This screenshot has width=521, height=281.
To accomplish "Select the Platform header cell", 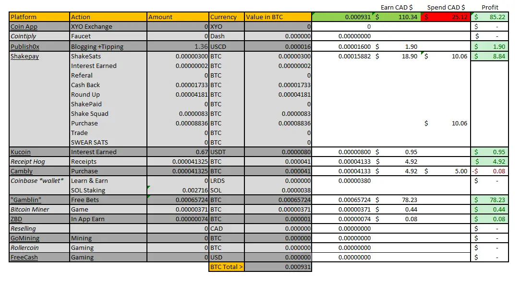I will [39, 17].
